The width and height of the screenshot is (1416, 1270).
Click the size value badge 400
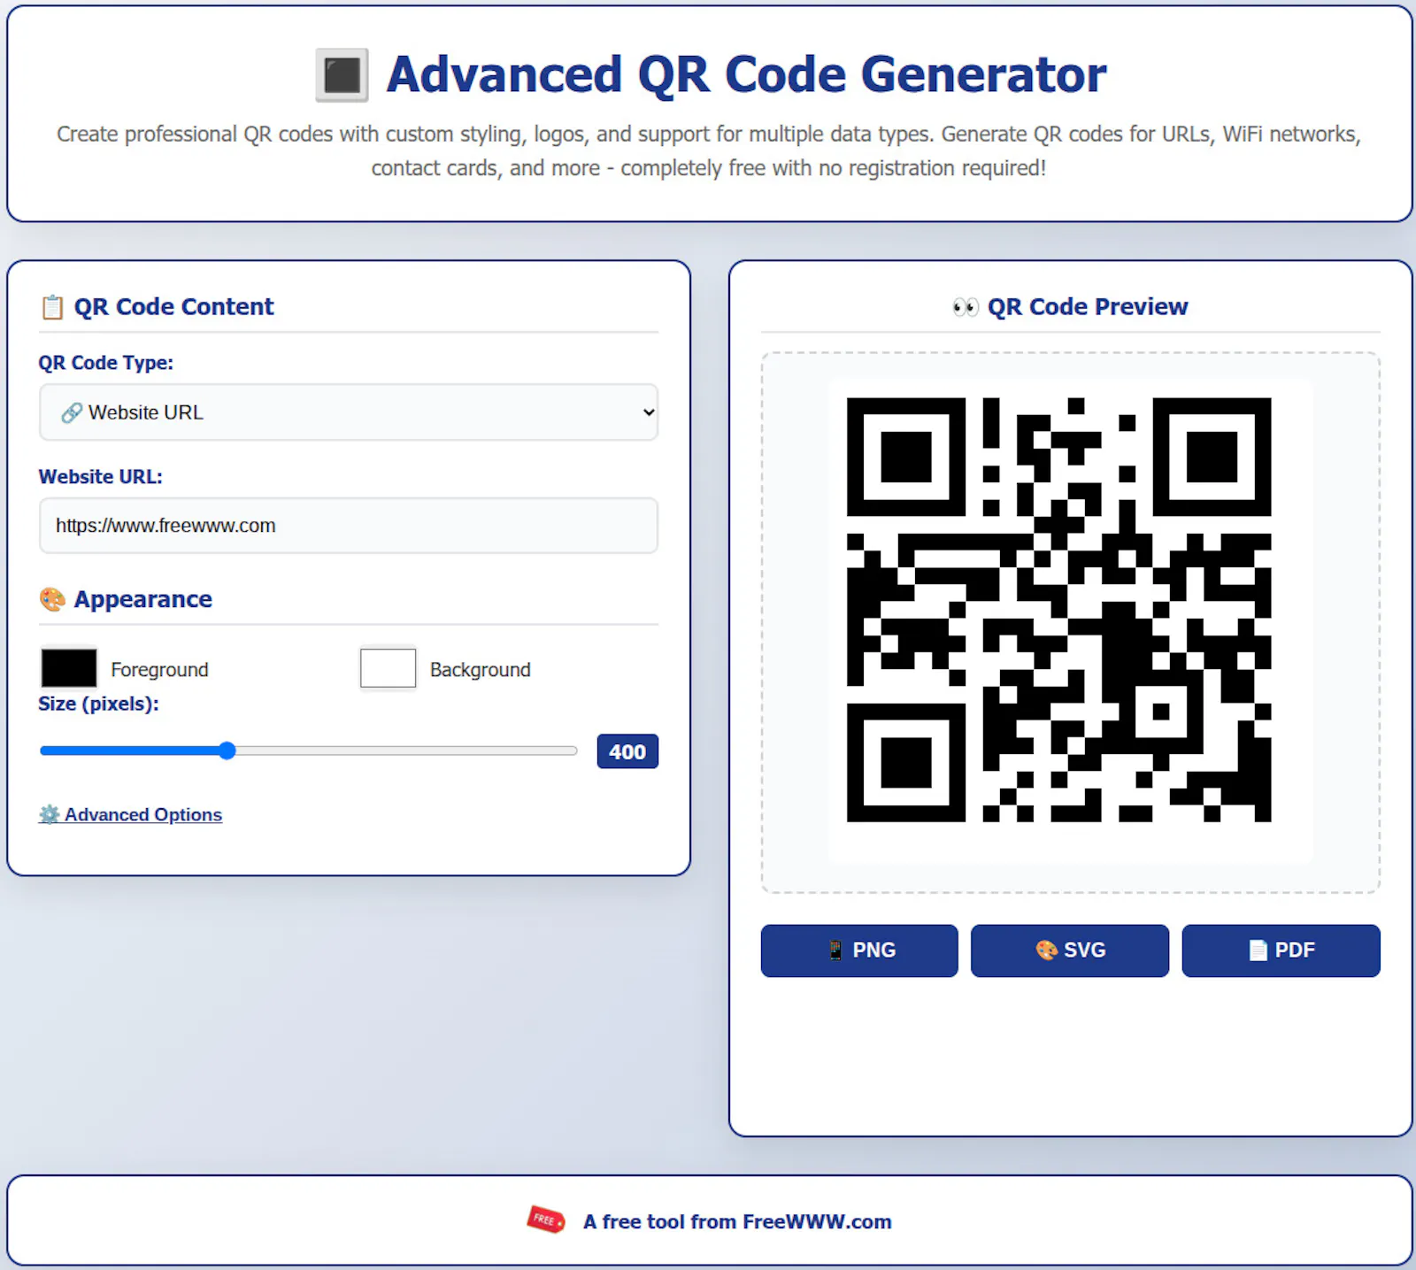627,751
